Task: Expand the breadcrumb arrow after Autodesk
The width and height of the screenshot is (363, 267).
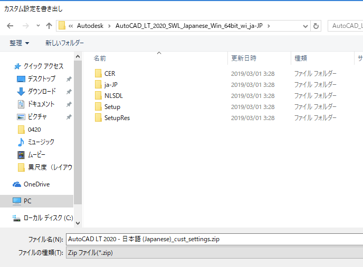Action: point(109,26)
